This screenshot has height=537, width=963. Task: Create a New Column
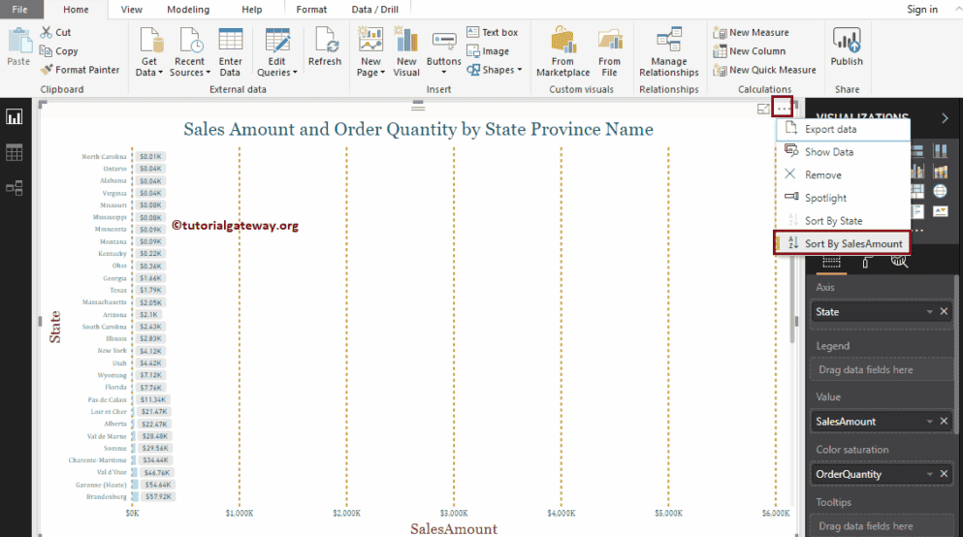pos(750,51)
